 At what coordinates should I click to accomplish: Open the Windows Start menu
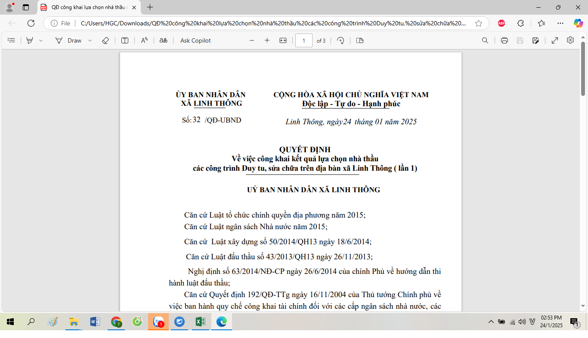[10, 322]
